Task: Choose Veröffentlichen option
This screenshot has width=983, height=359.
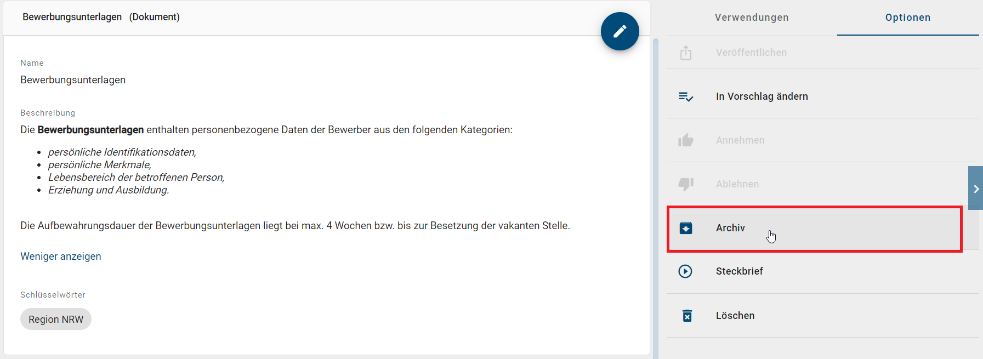Action: click(822, 53)
